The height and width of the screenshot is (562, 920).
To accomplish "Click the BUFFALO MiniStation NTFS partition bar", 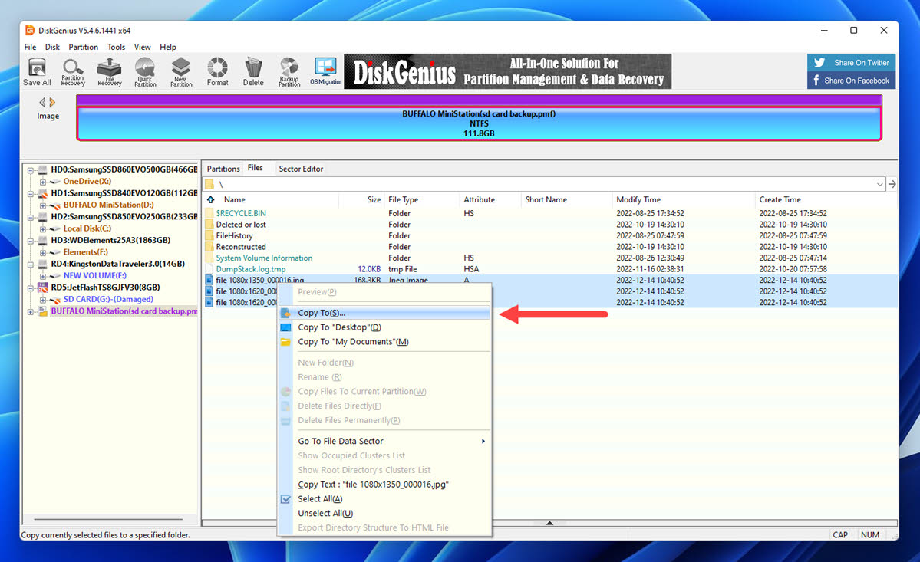I will tap(479, 123).
